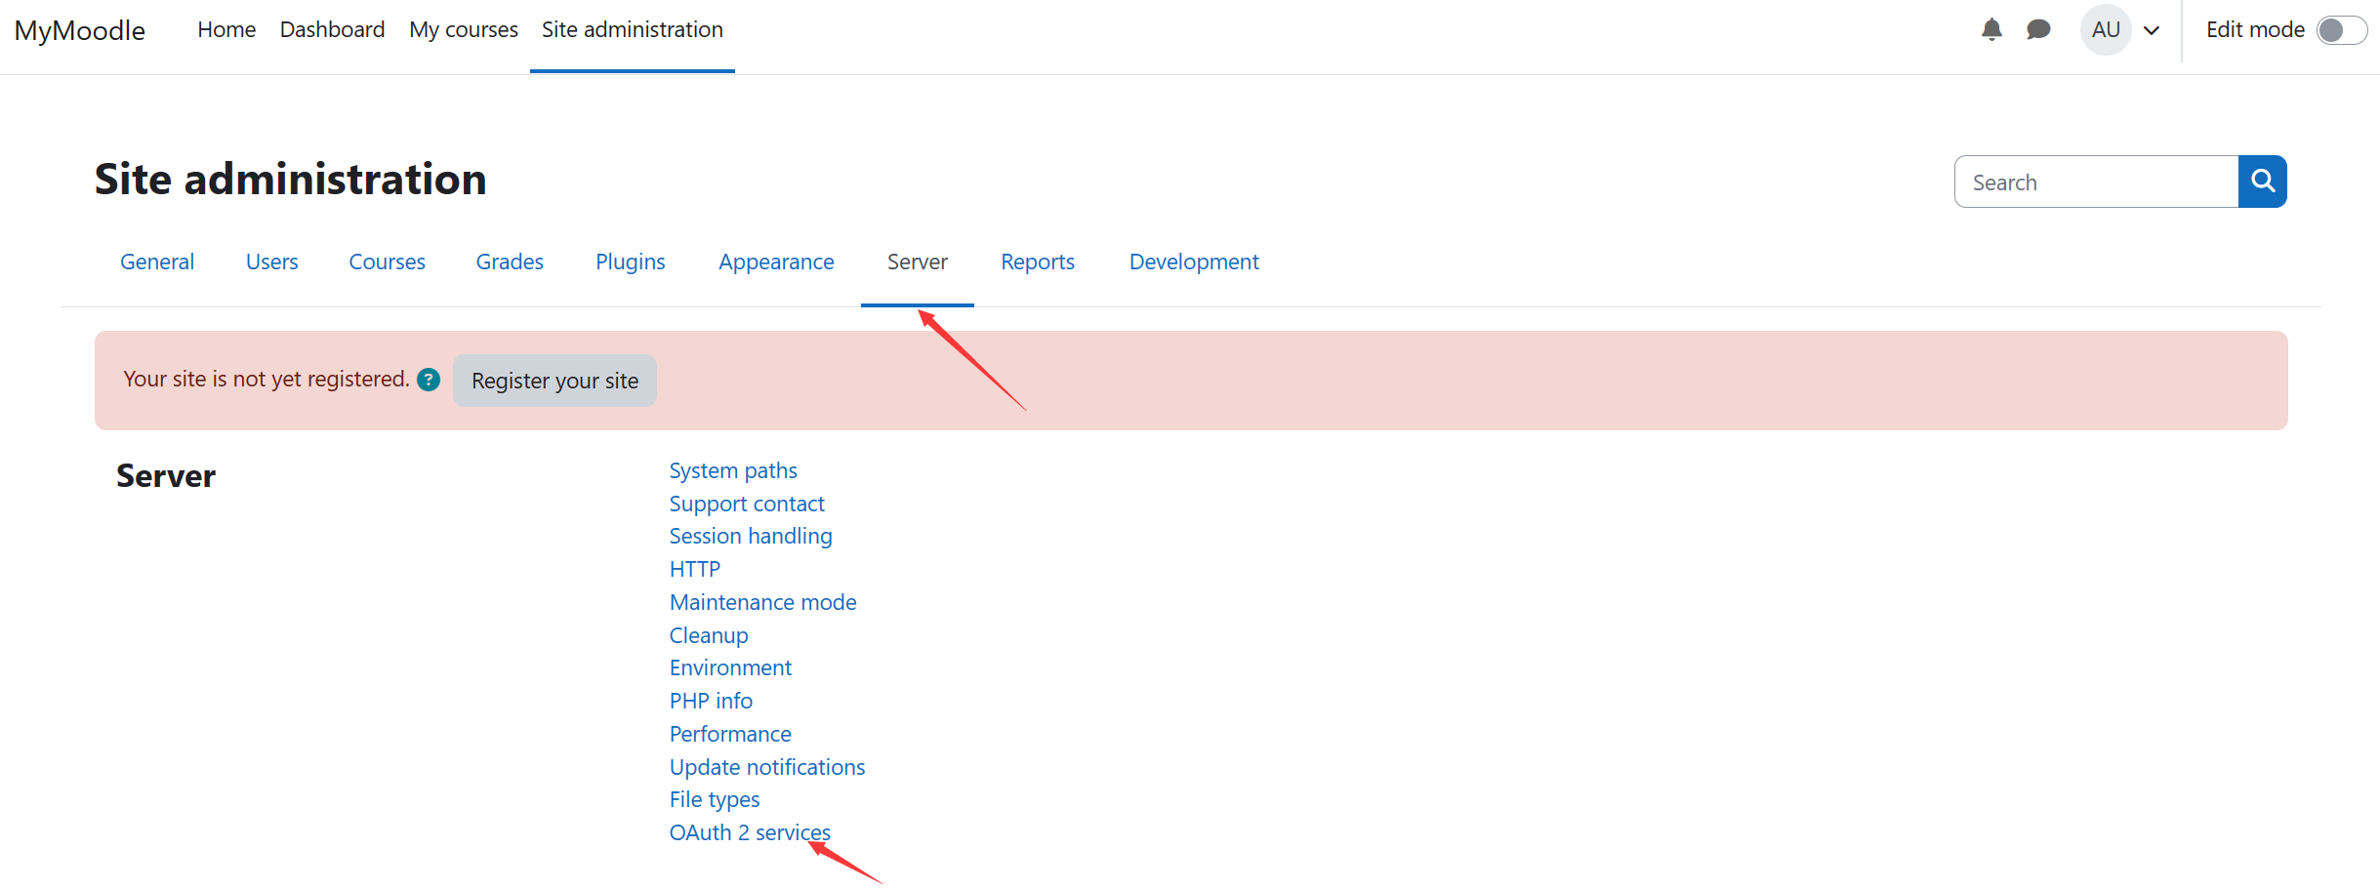
Task: Enable Edit mode
Action: pos(2341,30)
